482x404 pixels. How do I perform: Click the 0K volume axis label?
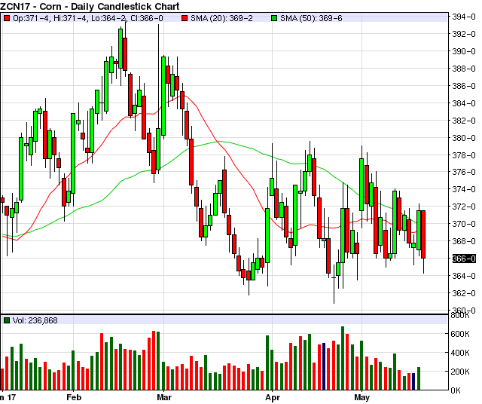pos(456,390)
